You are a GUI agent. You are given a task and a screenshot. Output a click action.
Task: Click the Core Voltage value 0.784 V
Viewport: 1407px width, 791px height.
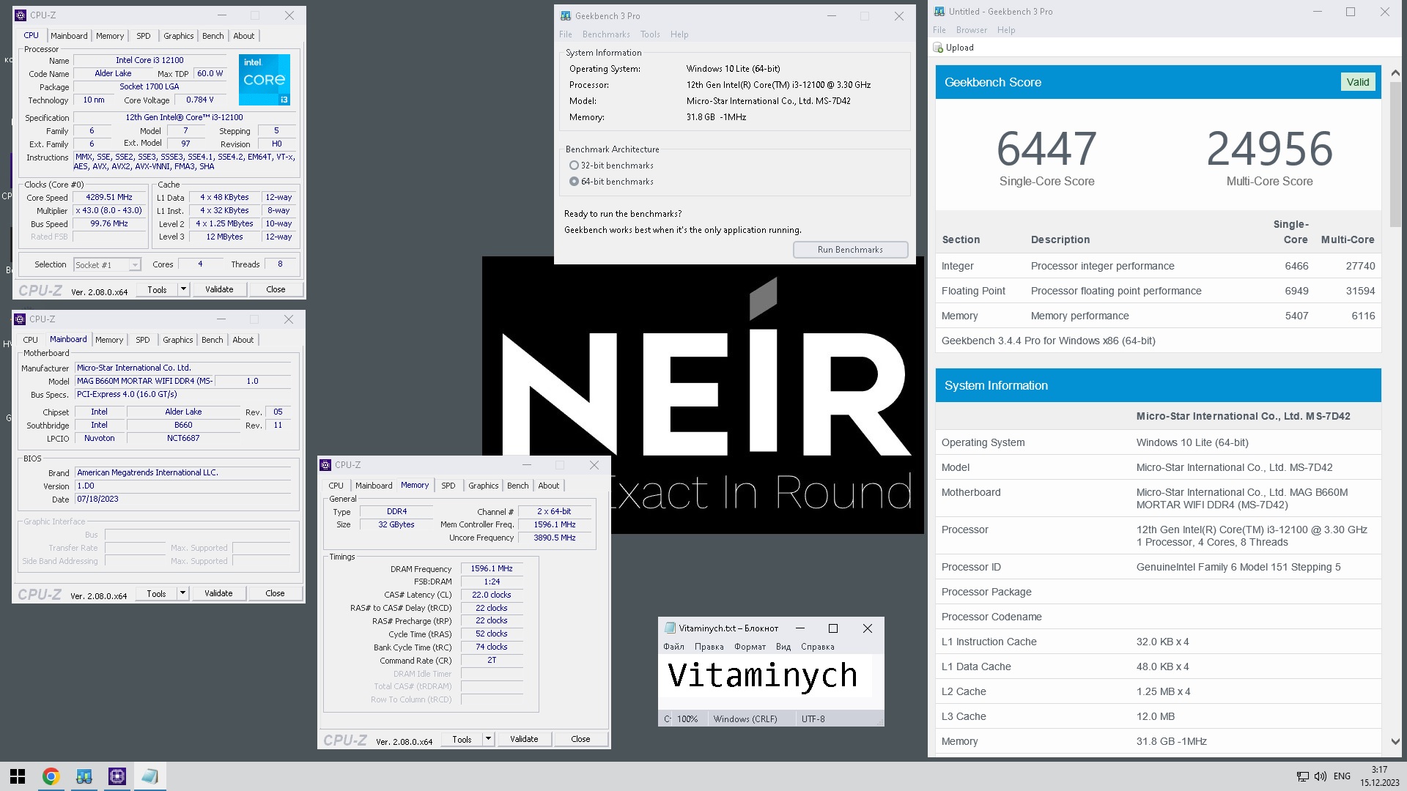(x=199, y=100)
